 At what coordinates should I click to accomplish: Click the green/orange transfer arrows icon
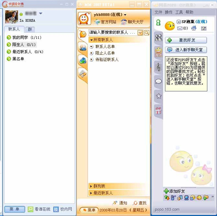[x=167, y=198]
